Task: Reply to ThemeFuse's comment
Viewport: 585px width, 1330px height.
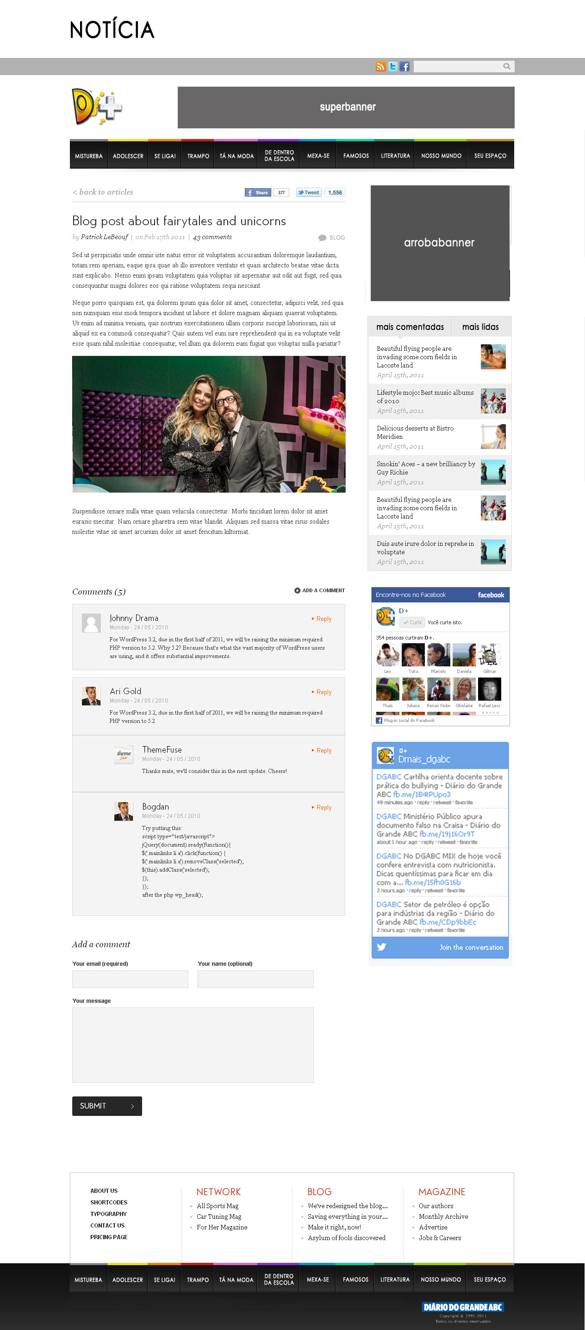Action: click(x=322, y=750)
